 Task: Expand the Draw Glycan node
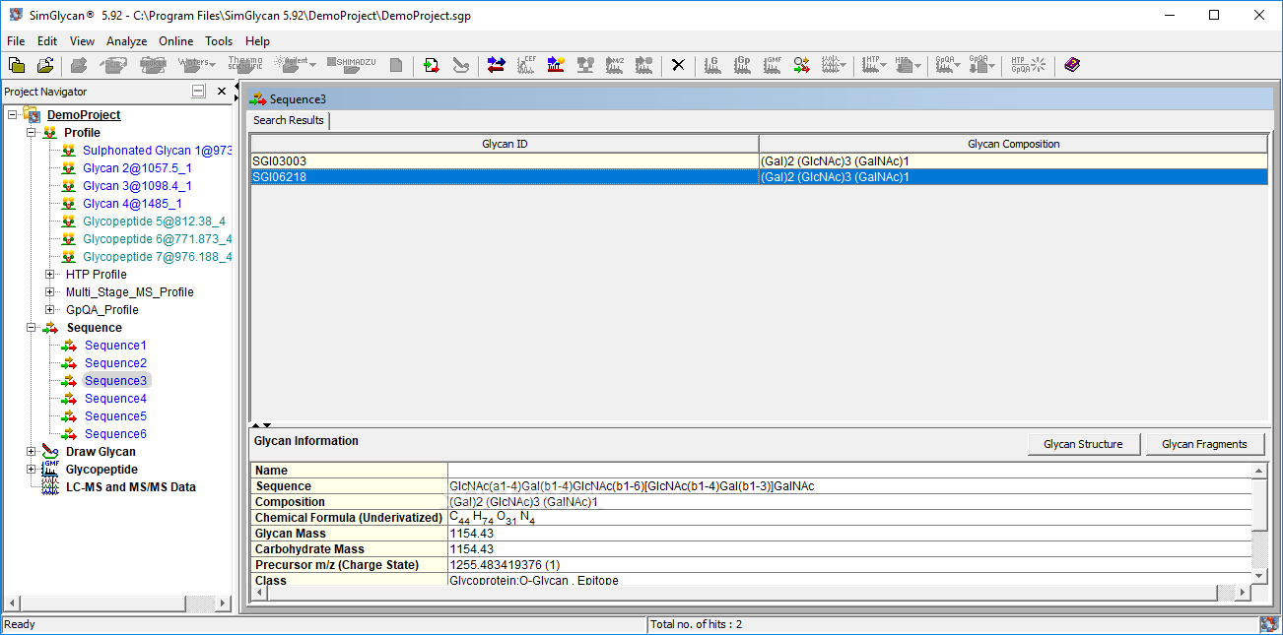tap(31, 452)
